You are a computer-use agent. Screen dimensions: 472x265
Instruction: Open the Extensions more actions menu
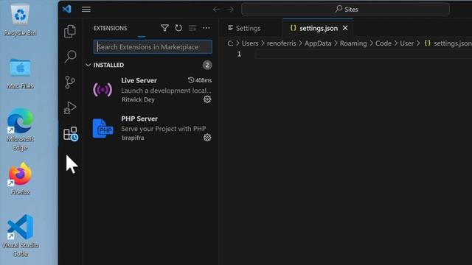click(206, 28)
